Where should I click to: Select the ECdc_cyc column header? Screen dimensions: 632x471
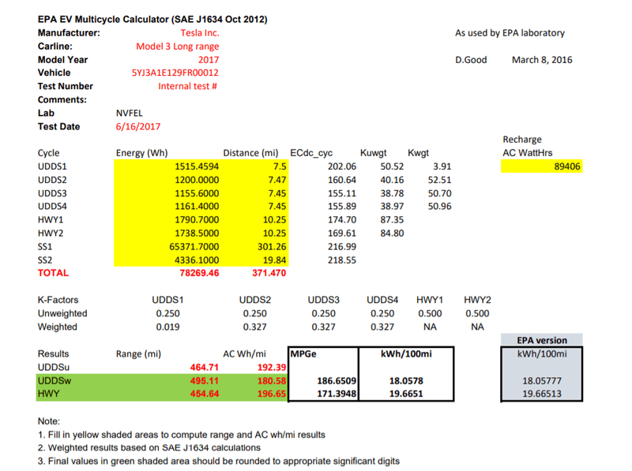311,153
